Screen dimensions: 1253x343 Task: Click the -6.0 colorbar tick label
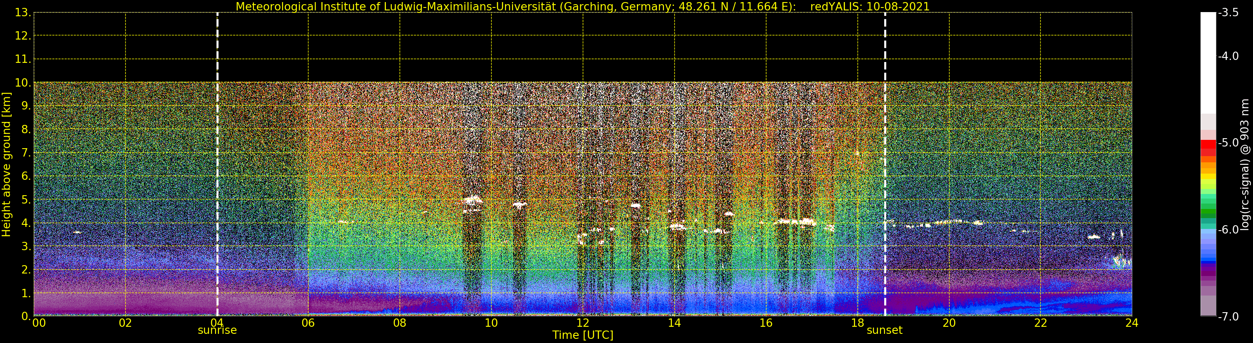1228,230
